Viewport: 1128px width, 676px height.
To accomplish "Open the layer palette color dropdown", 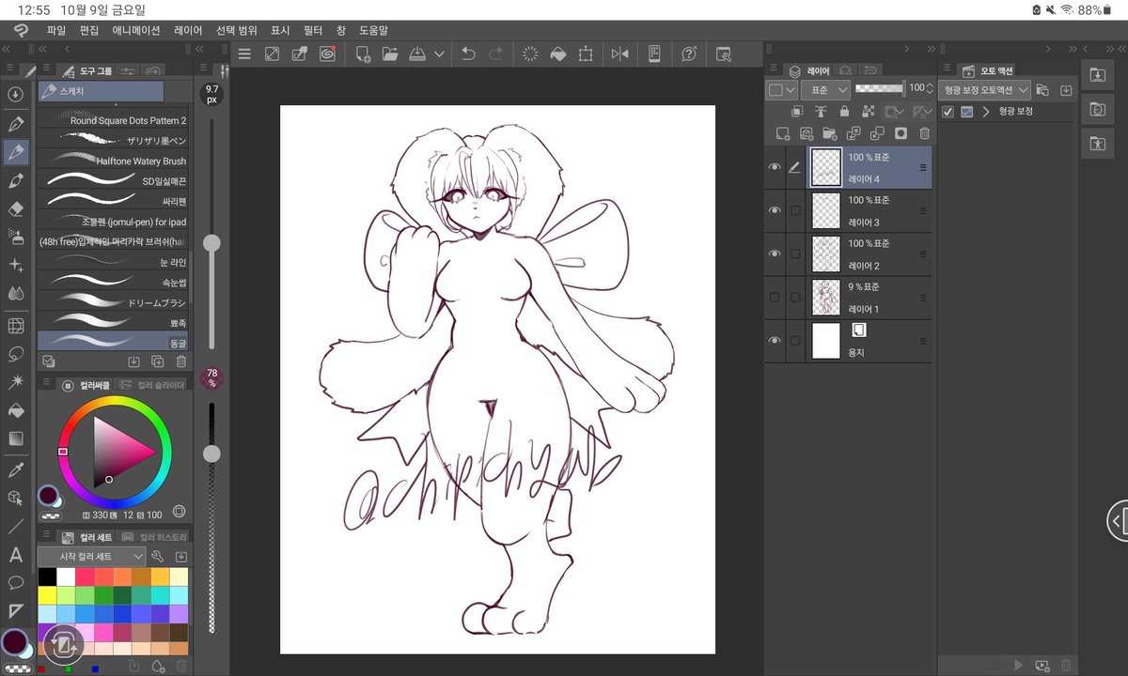I will [x=782, y=90].
